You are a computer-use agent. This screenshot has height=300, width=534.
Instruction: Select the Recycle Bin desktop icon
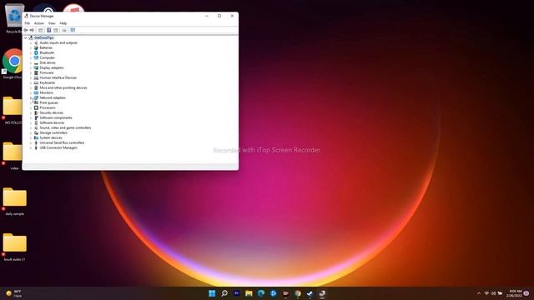click(14, 18)
